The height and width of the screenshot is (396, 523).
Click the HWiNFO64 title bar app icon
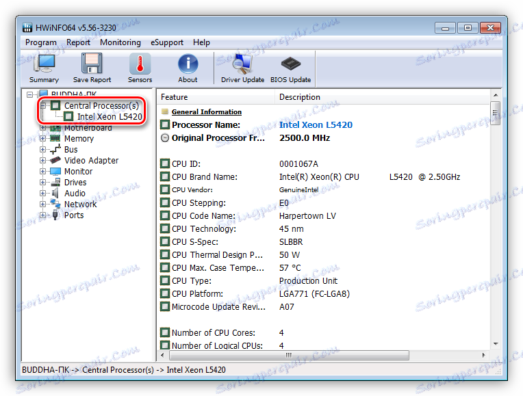(27, 27)
